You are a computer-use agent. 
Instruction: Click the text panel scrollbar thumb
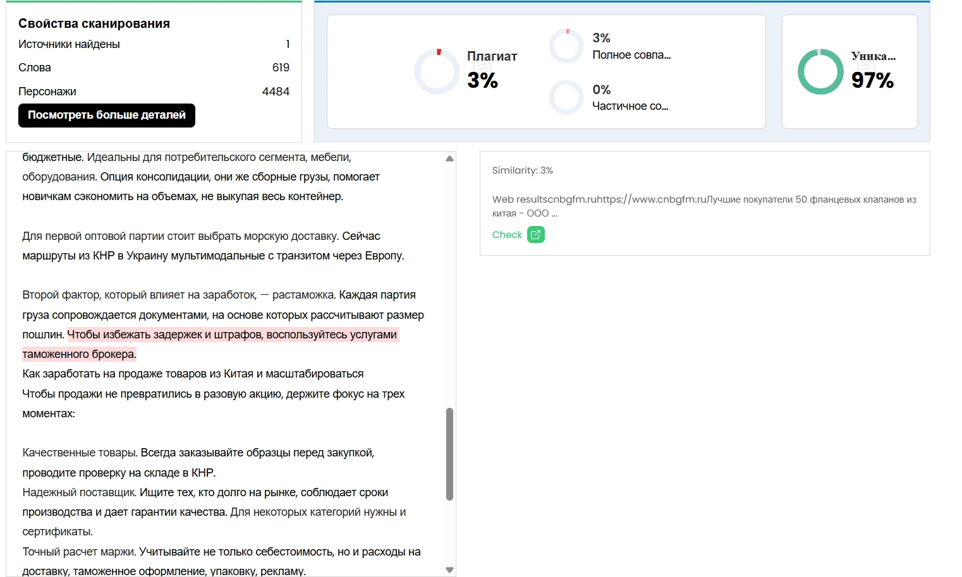[x=449, y=453]
